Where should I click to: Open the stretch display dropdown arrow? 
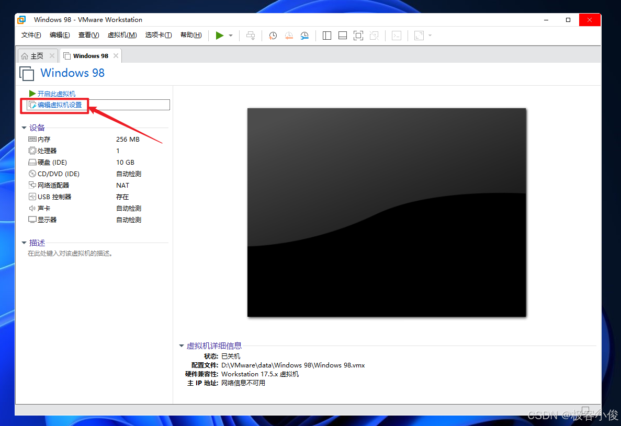(x=430, y=36)
